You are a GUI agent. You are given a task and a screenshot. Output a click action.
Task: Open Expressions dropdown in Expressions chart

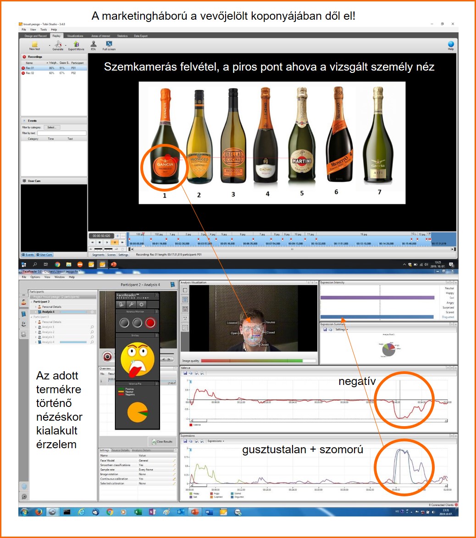[216, 441]
